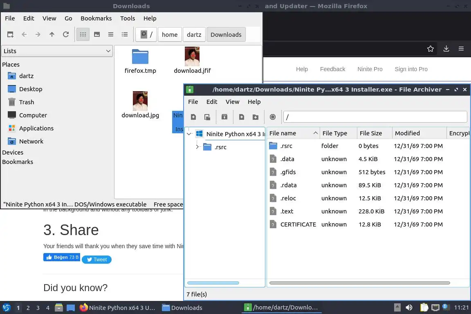Switch to icon grid view
The image size is (471, 314).
click(83, 35)
